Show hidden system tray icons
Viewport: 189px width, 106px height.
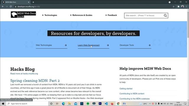pos(150,104)
